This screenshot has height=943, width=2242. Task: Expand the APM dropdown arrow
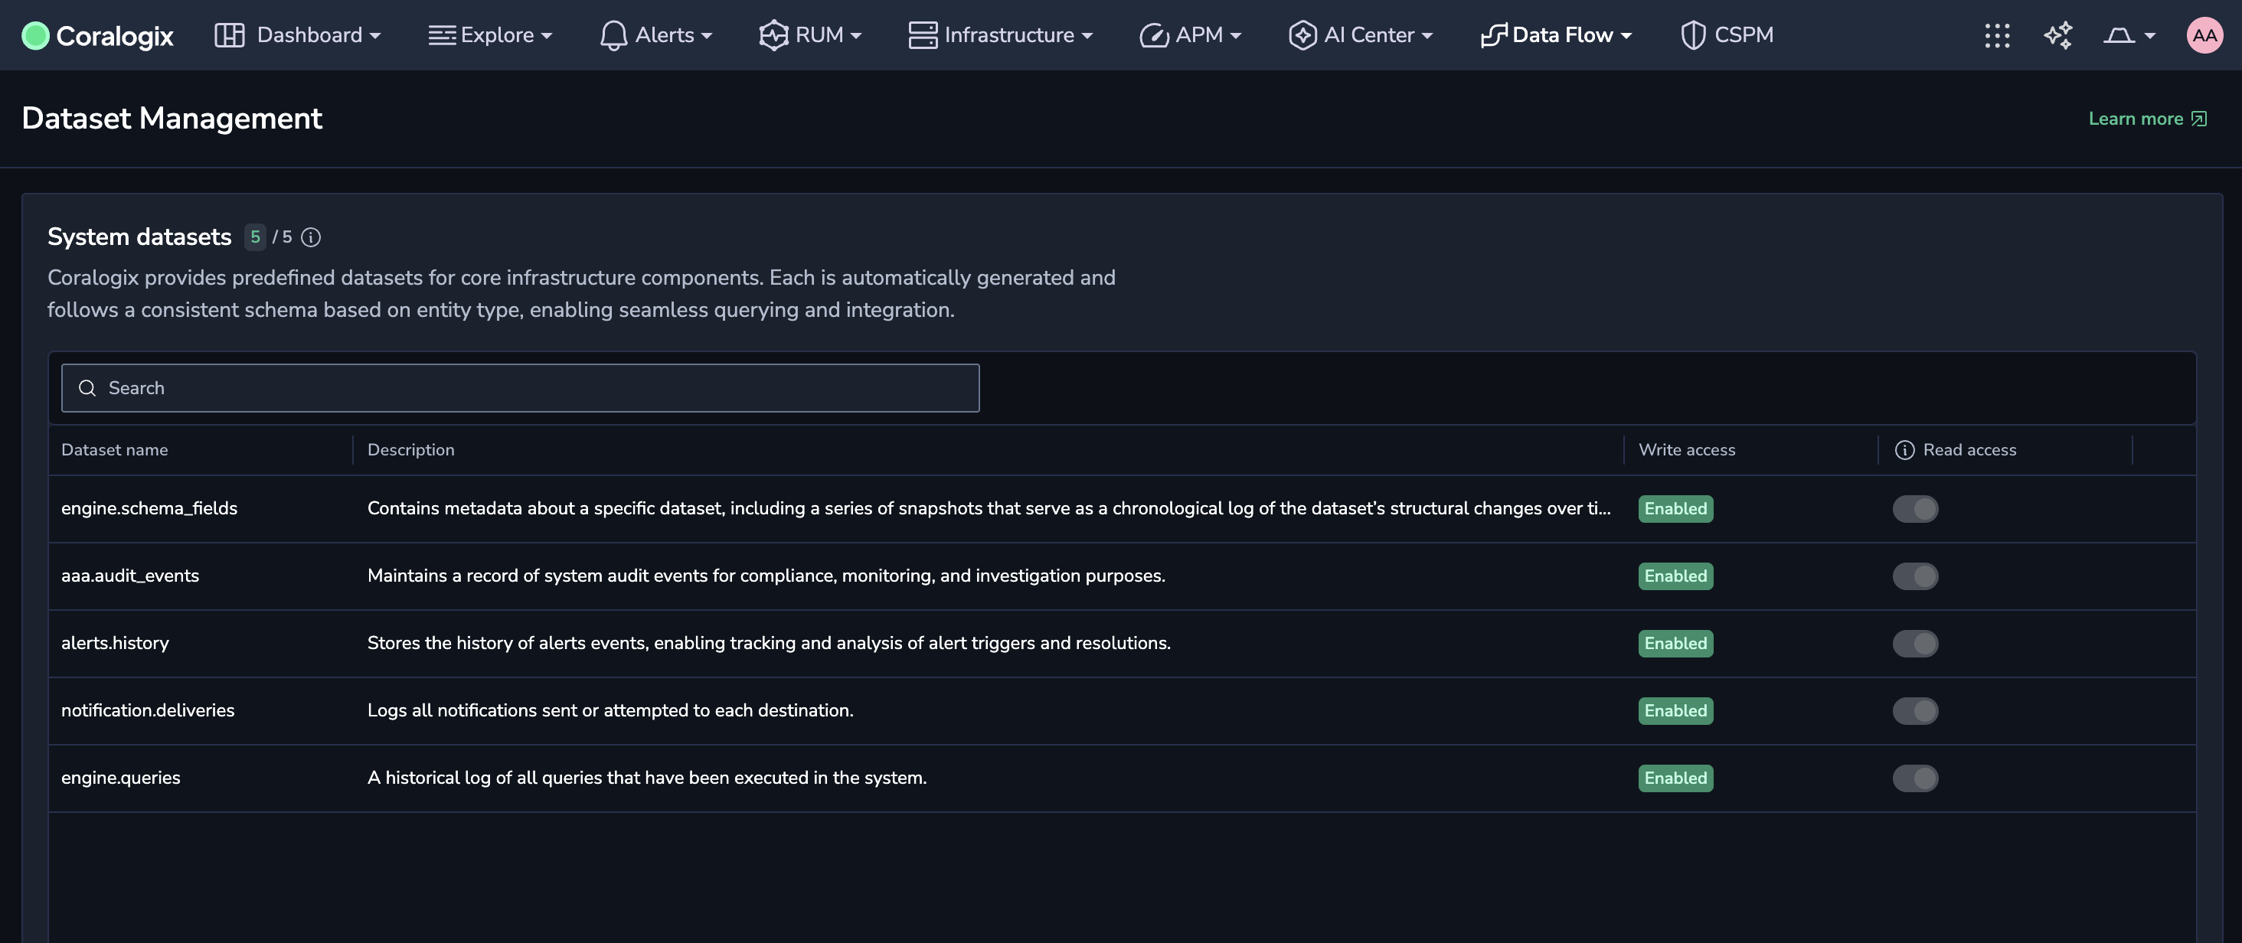tap(1236, 37)
